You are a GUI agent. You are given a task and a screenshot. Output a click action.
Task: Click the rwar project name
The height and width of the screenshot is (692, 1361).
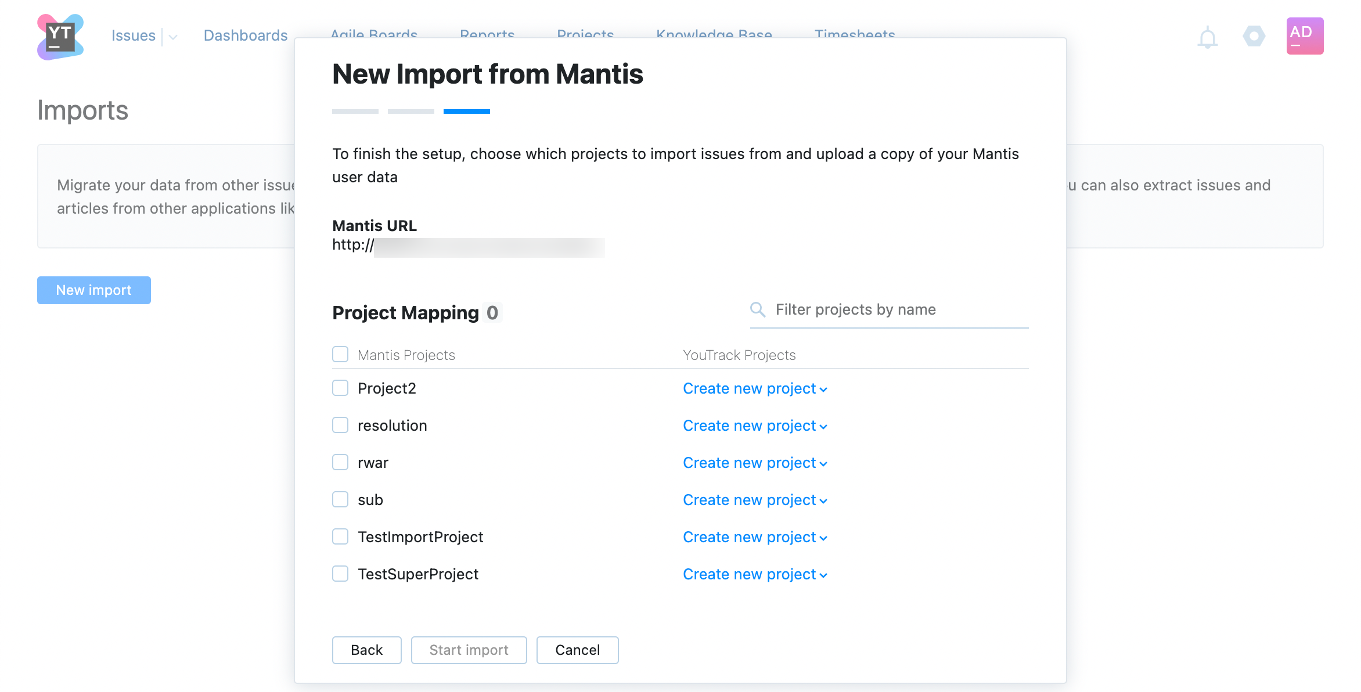pyautogui.click(x=373, y=463)
